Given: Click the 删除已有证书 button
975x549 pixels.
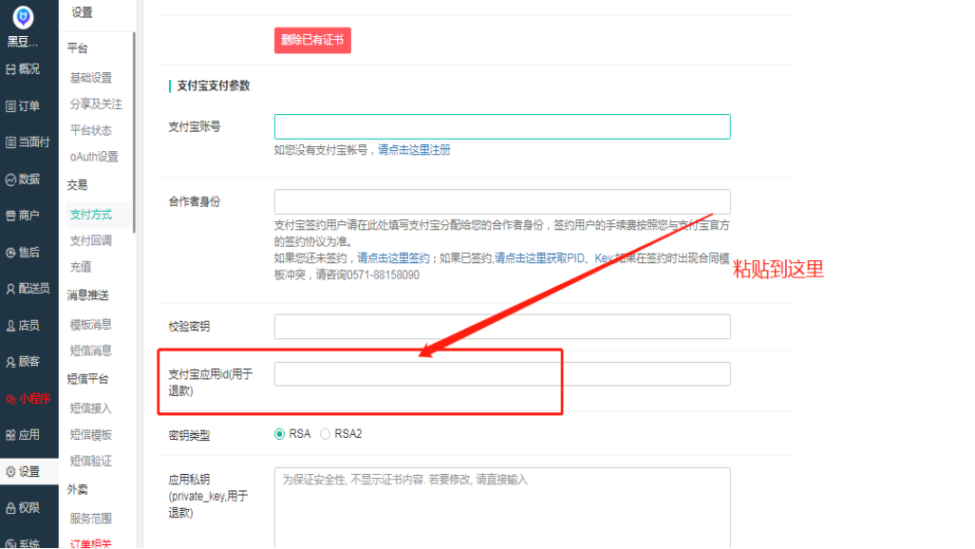Looking at the screenshot, I should (x=312, y=41).
